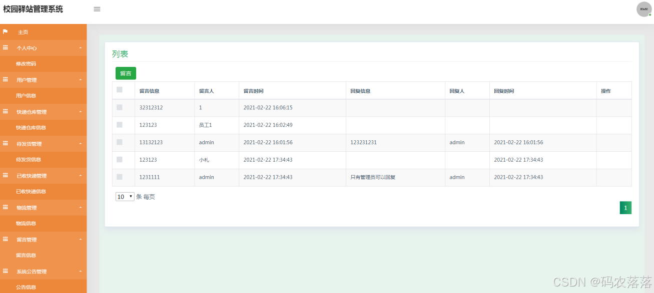Click the 回复信息 column header
This screenshot has width=654, height=293.
360,91
